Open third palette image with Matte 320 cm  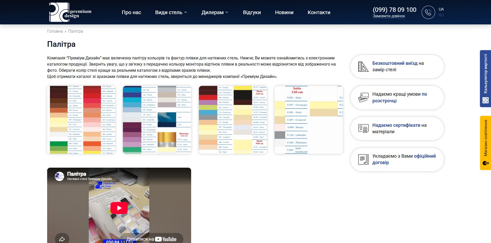(x=233, y=120)
